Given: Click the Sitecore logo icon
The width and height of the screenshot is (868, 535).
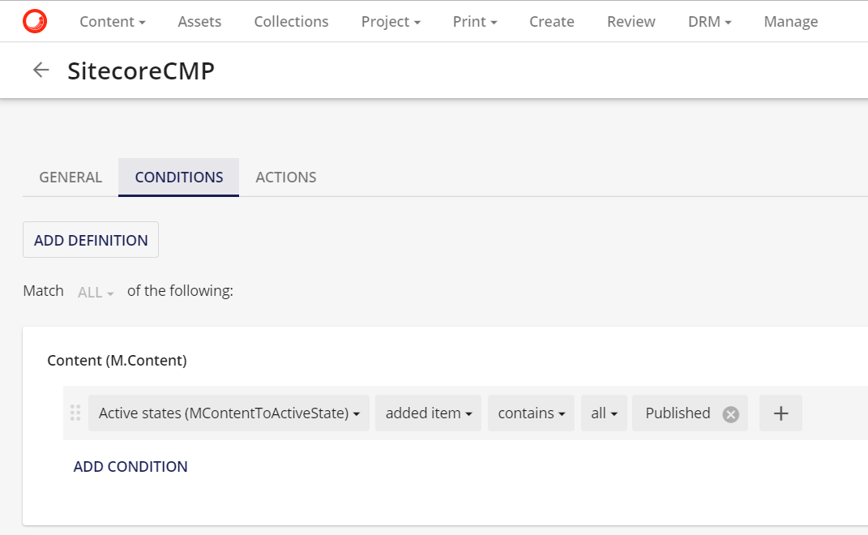Looking at the screenshot, I should (34, 21).
